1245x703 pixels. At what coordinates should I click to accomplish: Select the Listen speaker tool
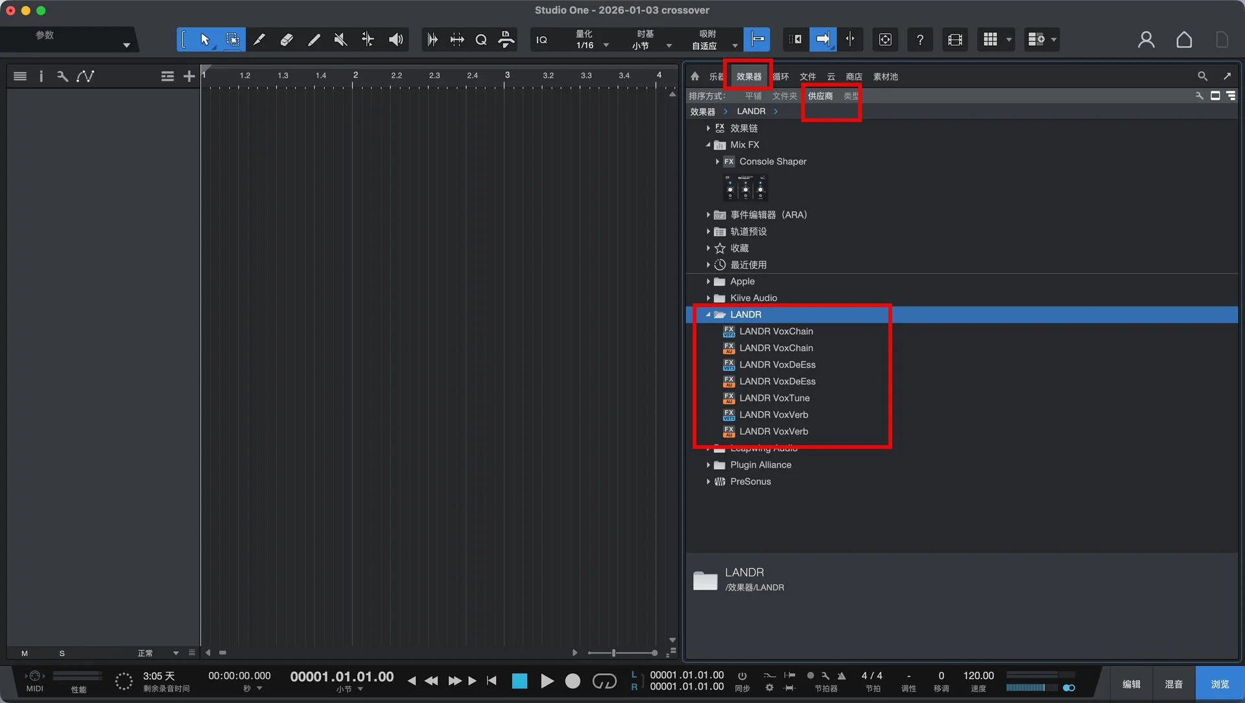click(396, 40)
